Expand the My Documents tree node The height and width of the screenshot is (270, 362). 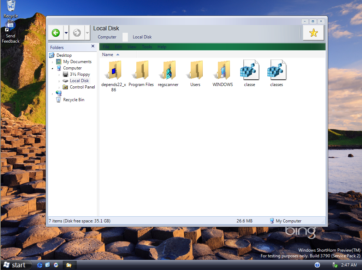(52, 62)
